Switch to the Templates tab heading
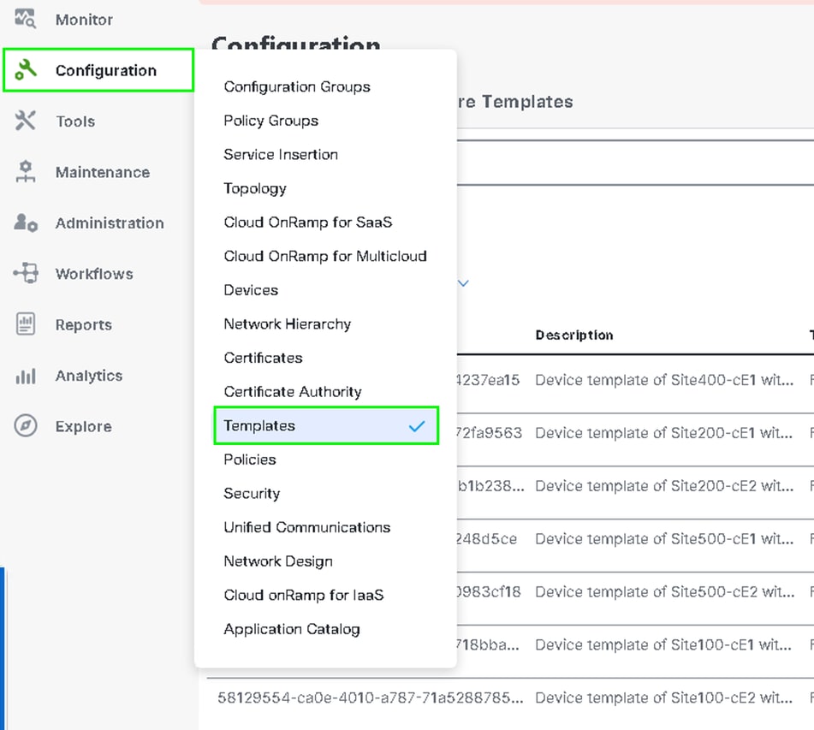The width and height of the screenshot is (814, 730). pyautogui.click(x=515, y=102)
